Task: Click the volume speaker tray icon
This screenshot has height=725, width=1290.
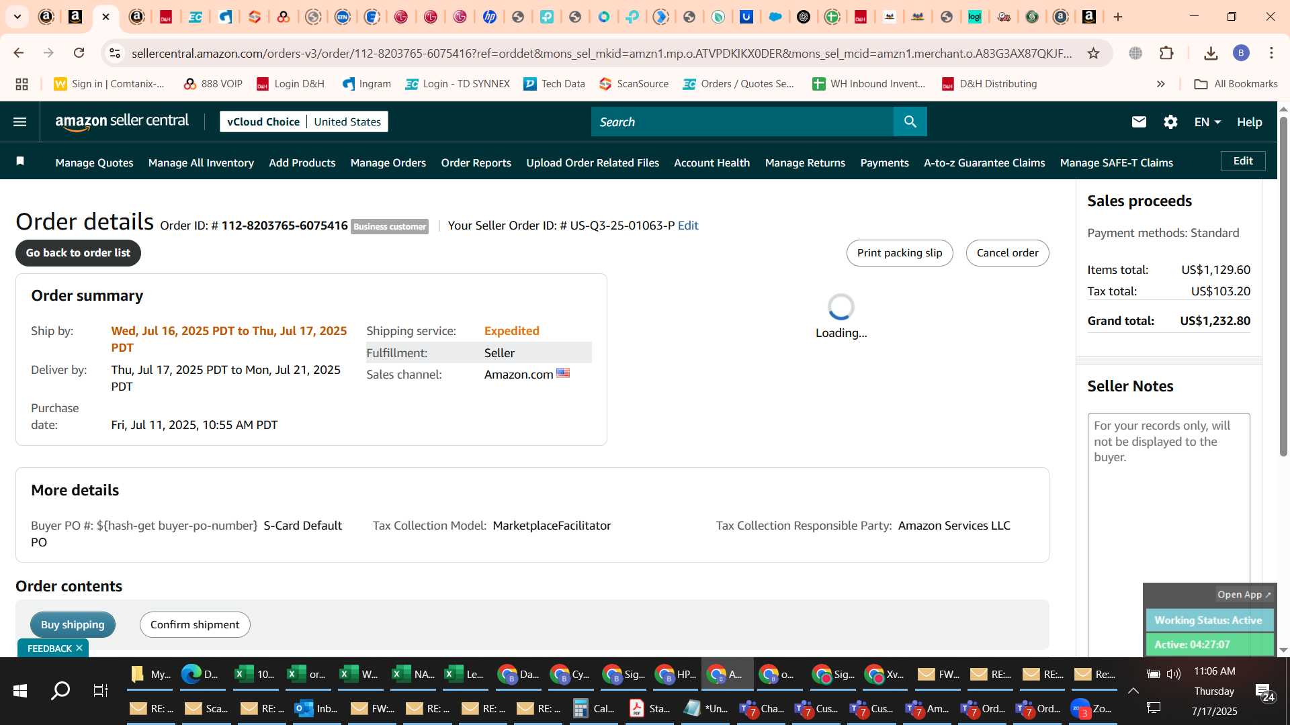Action: pos(1173,673)
